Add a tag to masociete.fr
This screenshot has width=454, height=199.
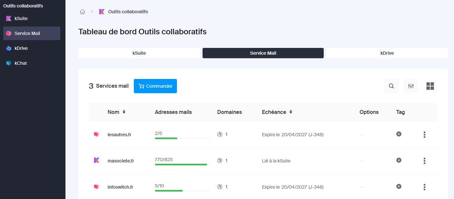tap(399, 160)
